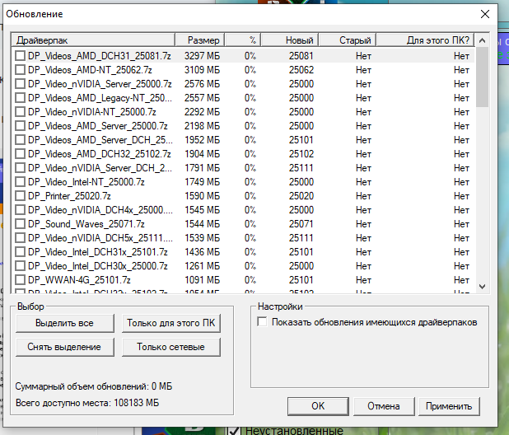Tick the DP_Printer_25020.7z checkbox
Viewport: 509px width, 435px height.
tap(20, 195)
